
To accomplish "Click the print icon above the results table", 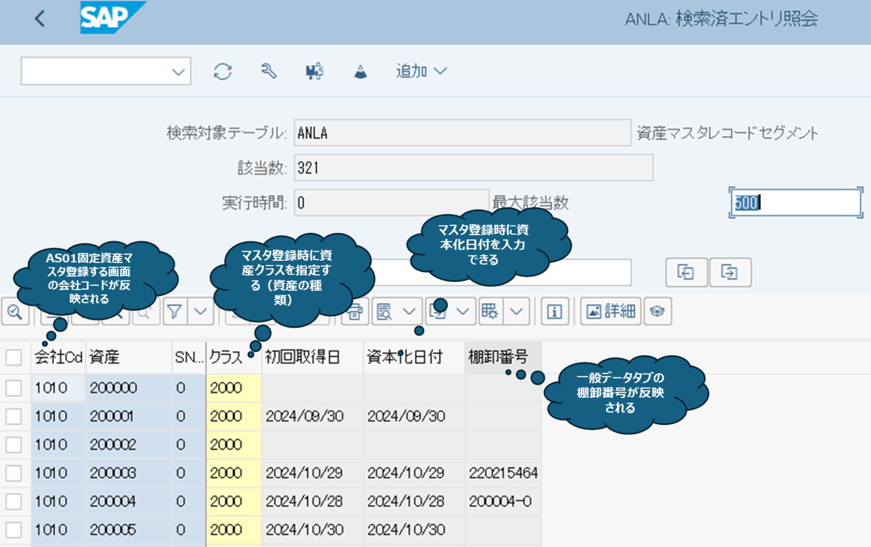I will point(354,311).
